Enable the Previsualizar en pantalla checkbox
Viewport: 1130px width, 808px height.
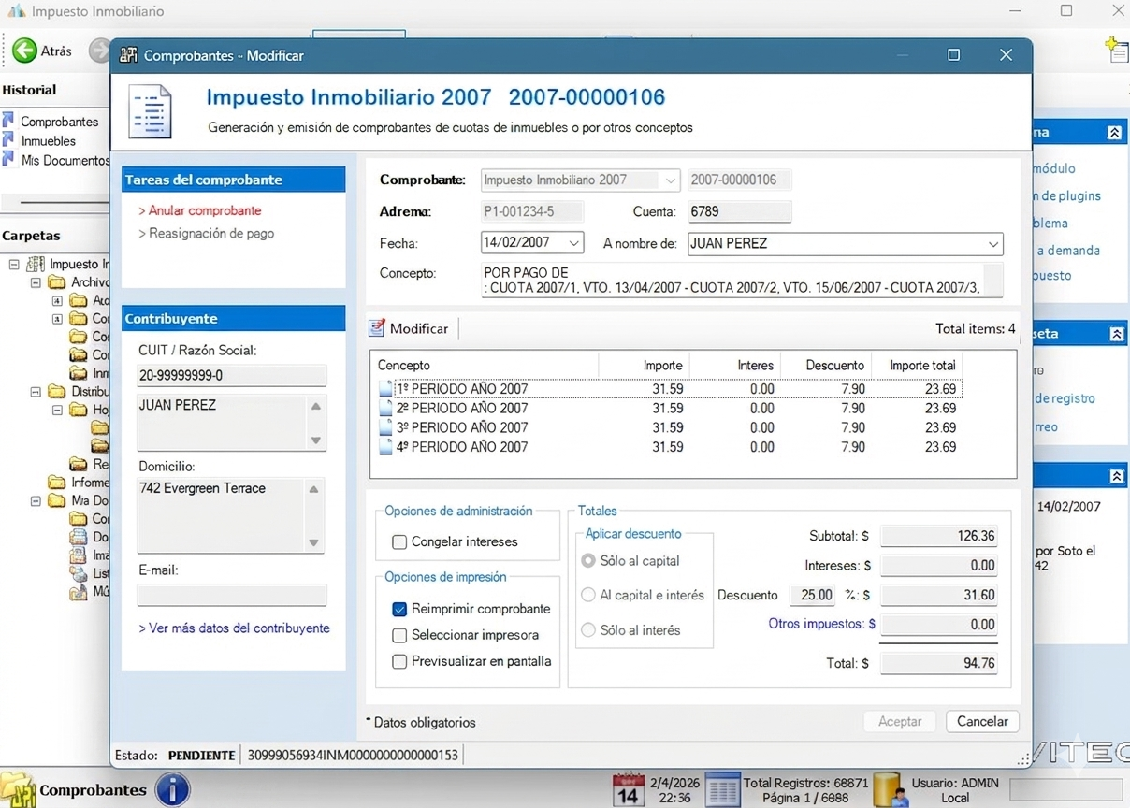coord(399,661)
